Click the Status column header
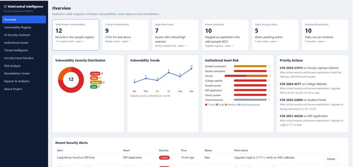Viewport: 353px width, 167px height. pyautogui.click(x=208, y=150)
